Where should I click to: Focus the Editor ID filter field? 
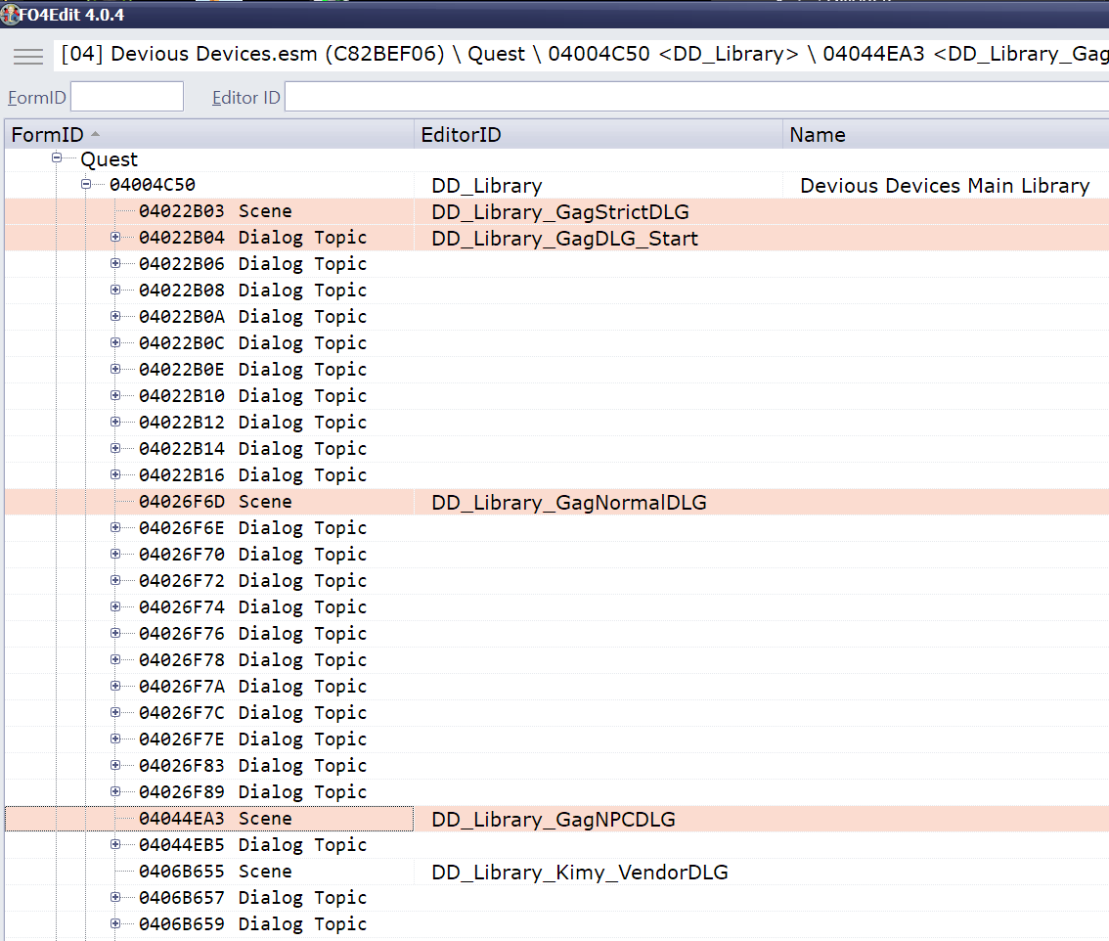point(696,97)
